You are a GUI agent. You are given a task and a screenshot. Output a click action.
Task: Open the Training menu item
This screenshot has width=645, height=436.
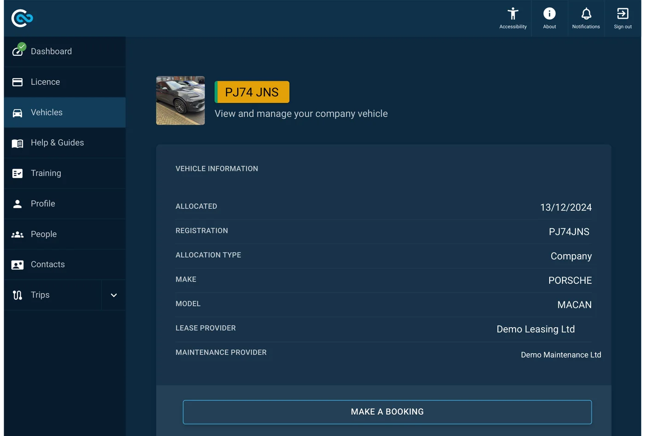pos(65,173)
